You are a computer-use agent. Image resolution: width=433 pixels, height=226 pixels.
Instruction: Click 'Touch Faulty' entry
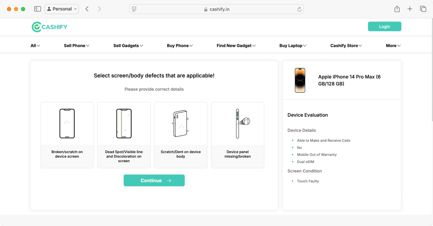(308, 181)
